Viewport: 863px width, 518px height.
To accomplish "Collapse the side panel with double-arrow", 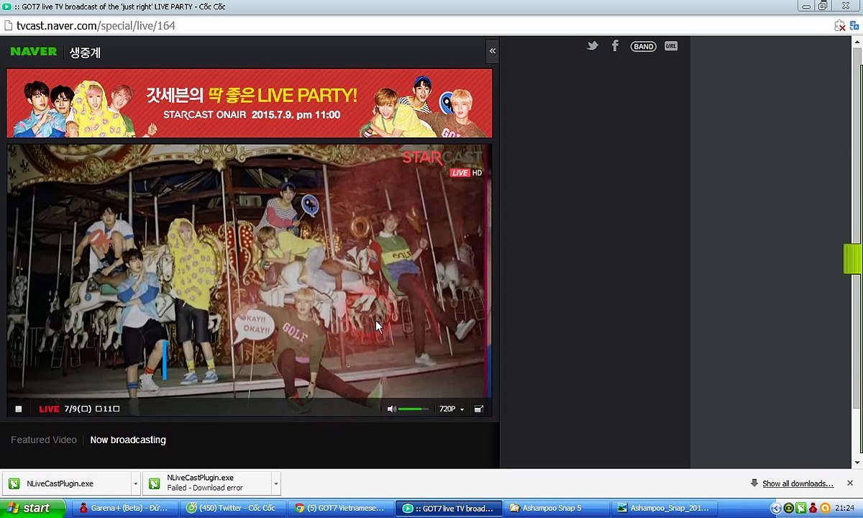I will pos(493,51).
